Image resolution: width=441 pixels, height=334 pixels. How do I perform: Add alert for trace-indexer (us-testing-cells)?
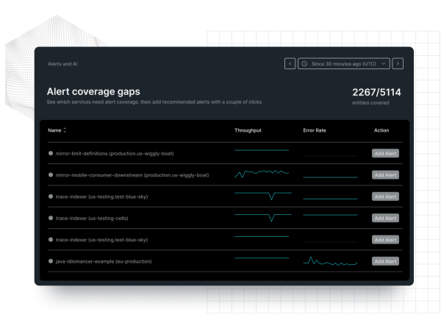(x=385, y=218)
